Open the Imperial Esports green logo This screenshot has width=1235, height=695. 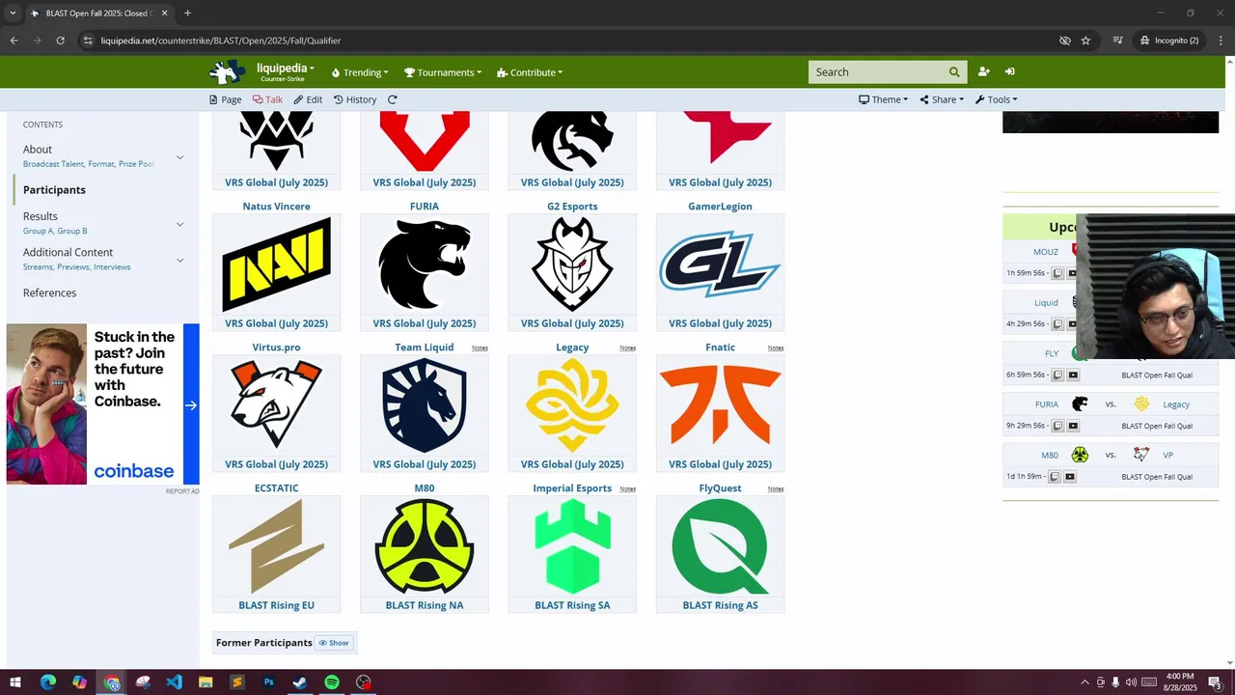click(572, 546)
